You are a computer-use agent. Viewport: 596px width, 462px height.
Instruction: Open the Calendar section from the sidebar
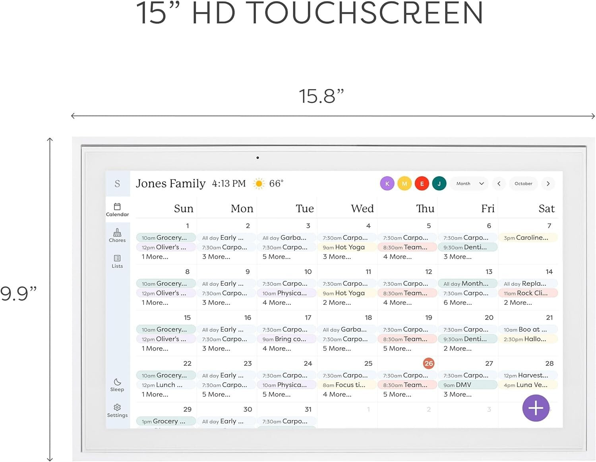click(x=117, y=210)
